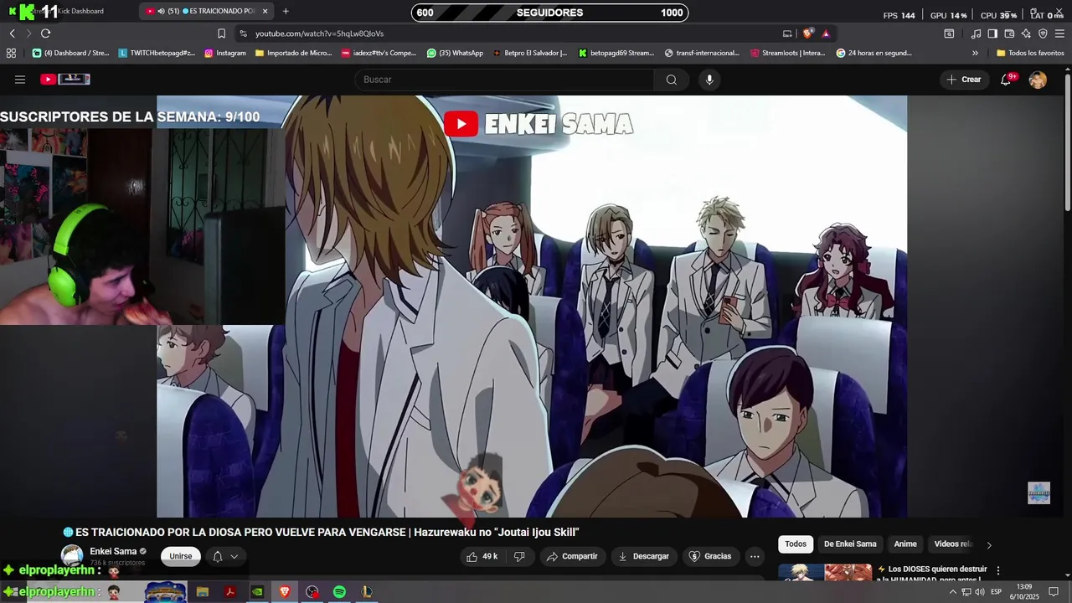Open the browser hamburger main menu
Screen dimensions: 1072x603
tap(1060, 33)
